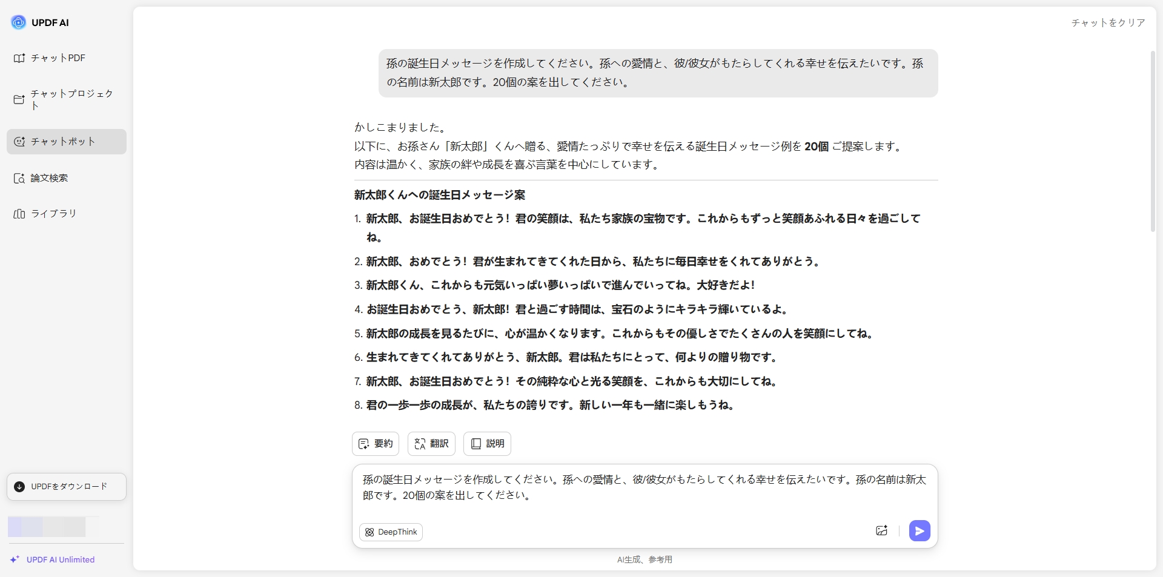Click the magnifier document icon for 論文検索
1163x577 pixels.
pos(19,178)
